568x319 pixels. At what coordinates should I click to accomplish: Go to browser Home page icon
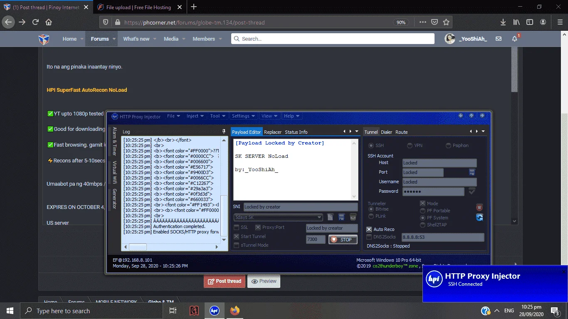tap(49, 22)
